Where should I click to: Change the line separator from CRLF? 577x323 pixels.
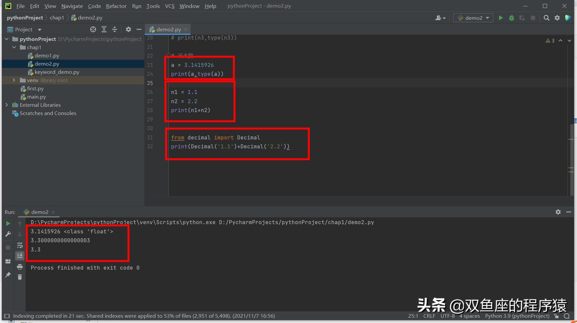click(x=429, y=316)
